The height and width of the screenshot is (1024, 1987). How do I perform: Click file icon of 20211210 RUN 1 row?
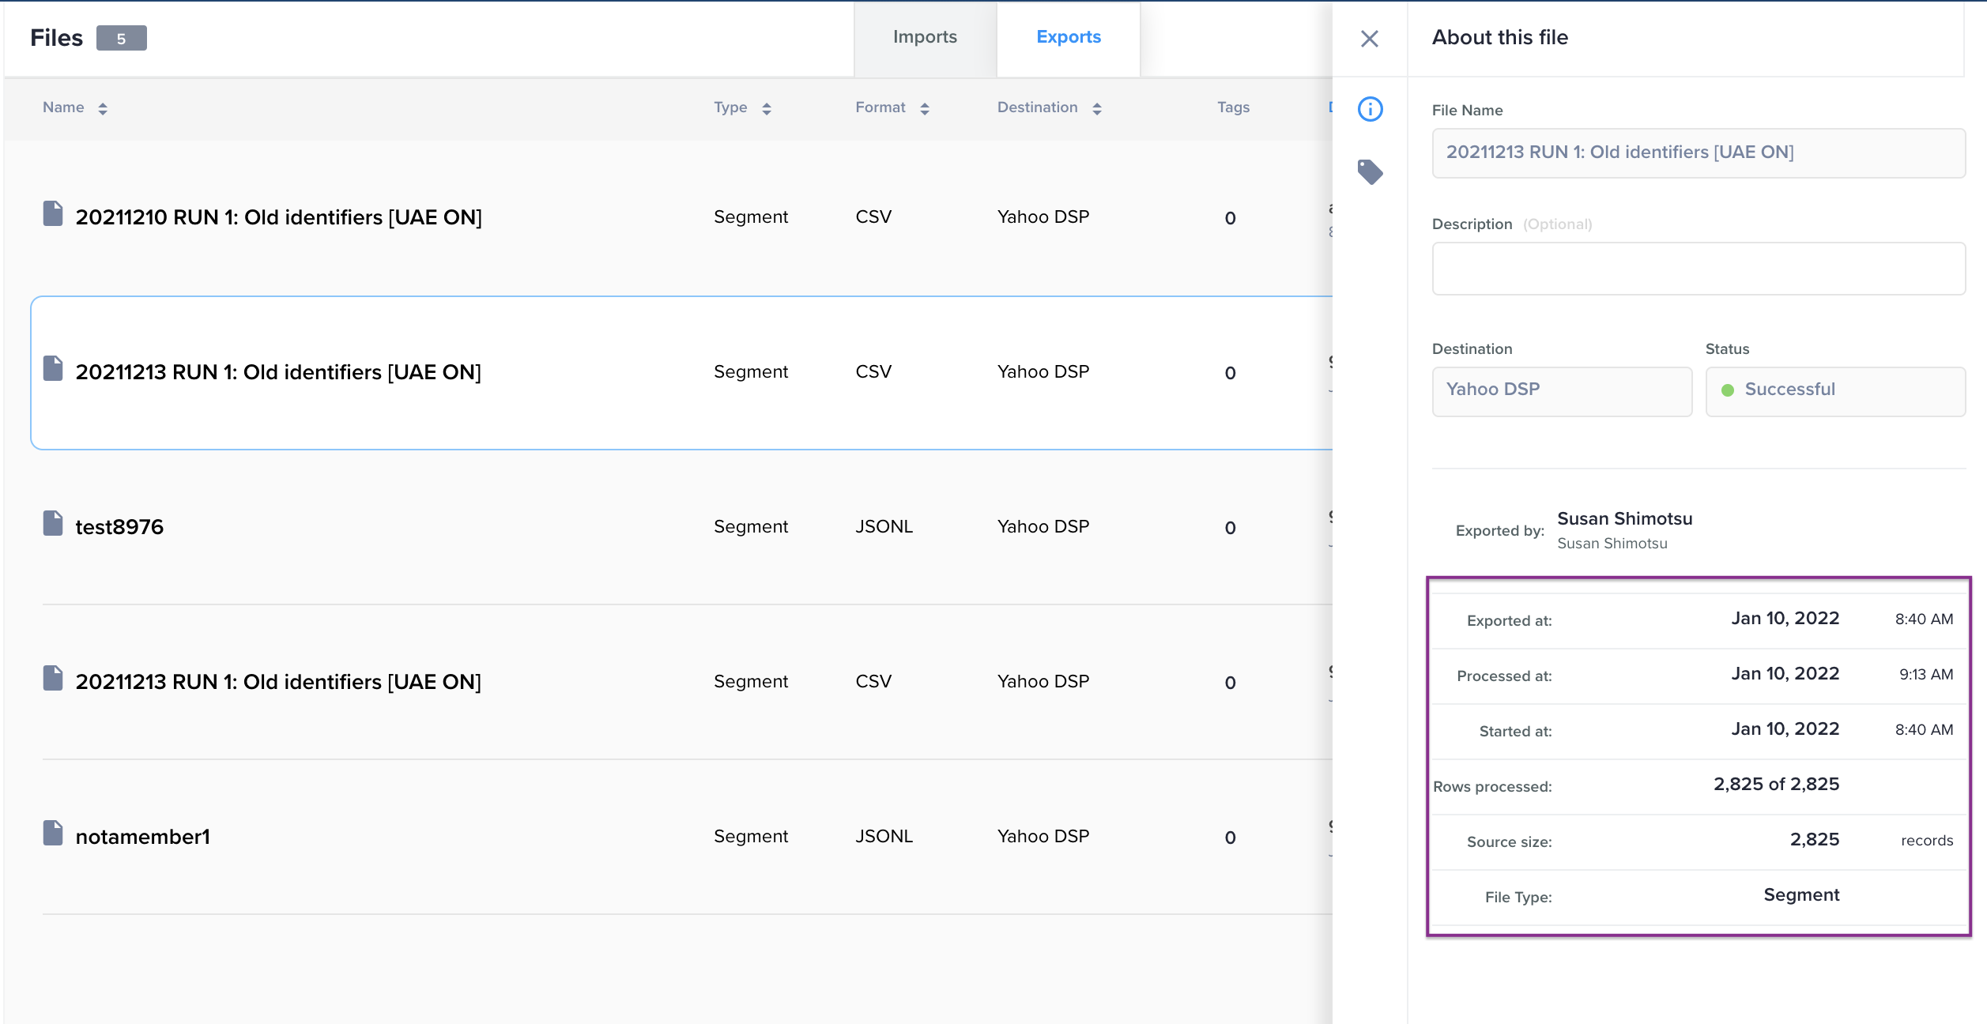point(53,214)
